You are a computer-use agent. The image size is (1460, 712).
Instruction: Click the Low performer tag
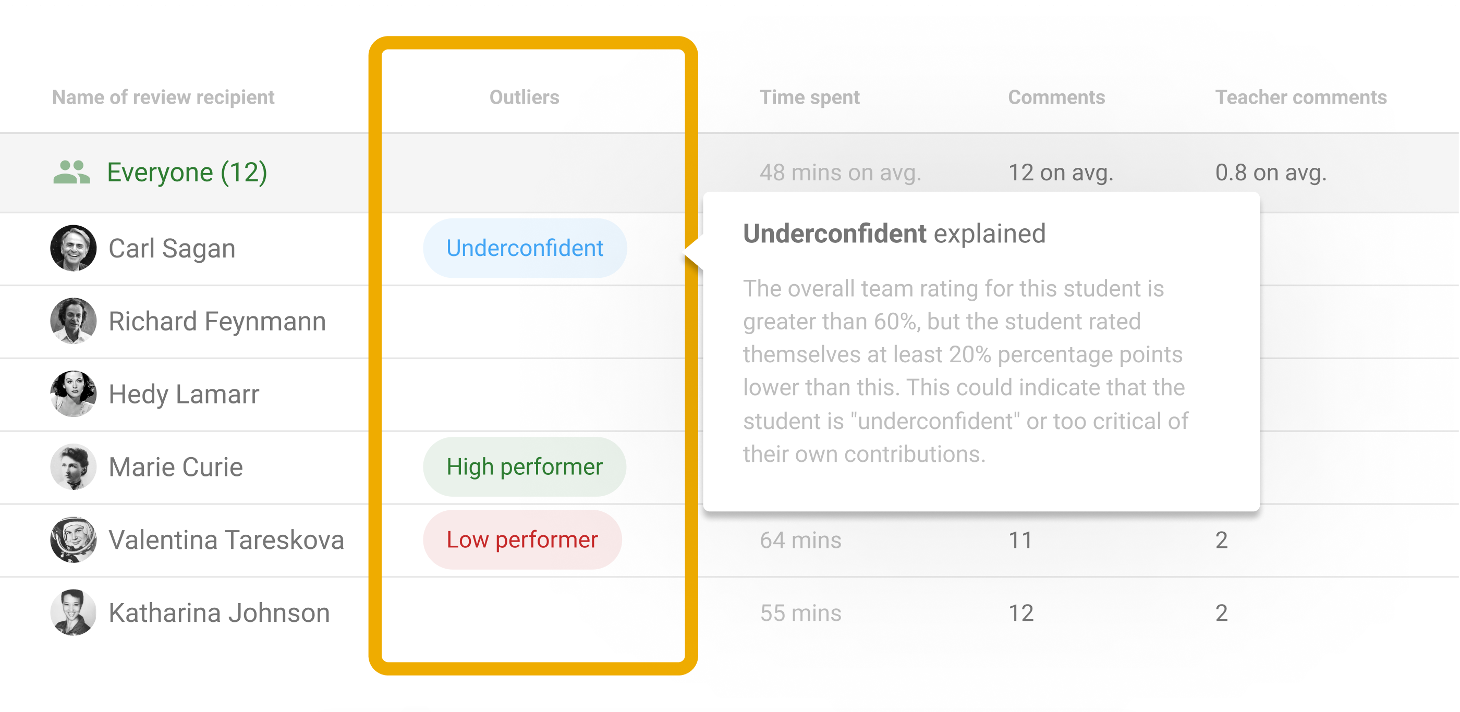point(522,540)
